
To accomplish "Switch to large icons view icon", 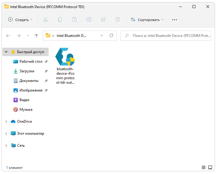I will click(x=210, y=167).
